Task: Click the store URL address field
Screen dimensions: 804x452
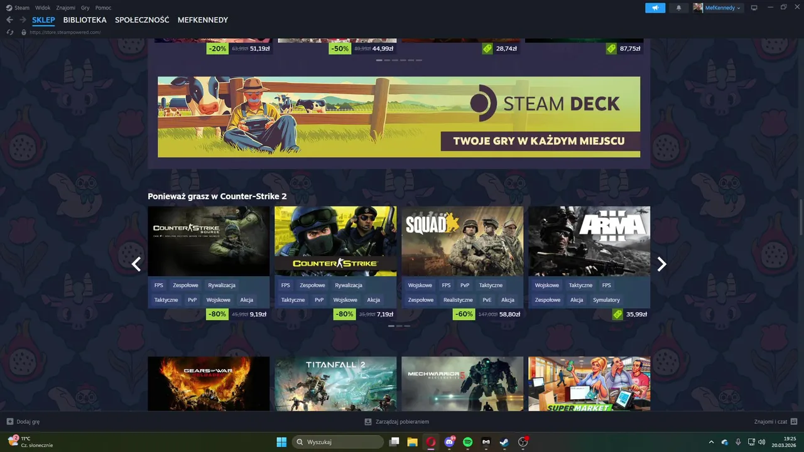Action: coord(65,32)
